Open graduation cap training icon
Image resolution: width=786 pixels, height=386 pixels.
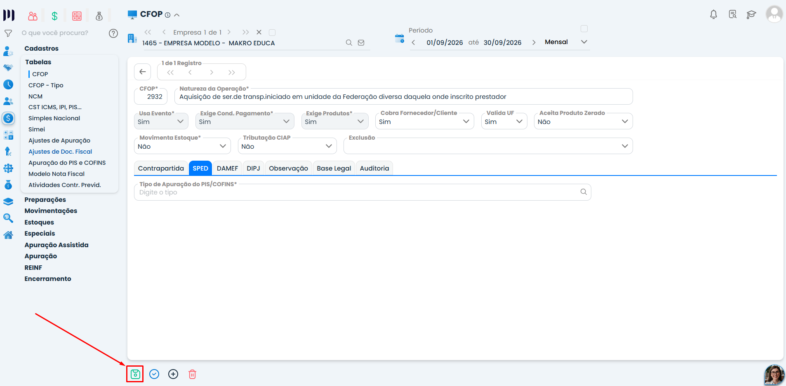tap(751, 14)
